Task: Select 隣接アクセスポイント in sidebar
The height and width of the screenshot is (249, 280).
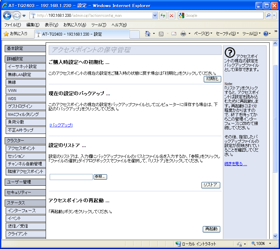Action: point(26,172)
